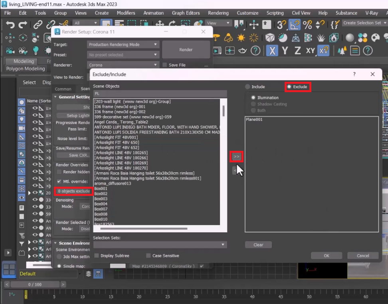Select the Illumination radio option
The height and width of the screenshot is (304, 388).
(253, 97)
